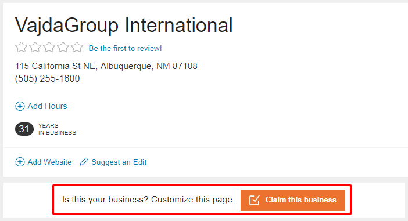Click the Suggest an Edit link text
The width and height of the screenshot is (408, 221).
tap(119, 162)
